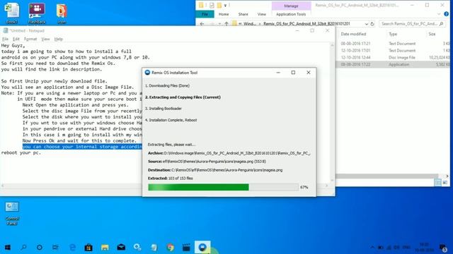The height and width of the screenshot is (254, 453).
Task: Open the Explorer File tab
Action: (x=205, y=14)
